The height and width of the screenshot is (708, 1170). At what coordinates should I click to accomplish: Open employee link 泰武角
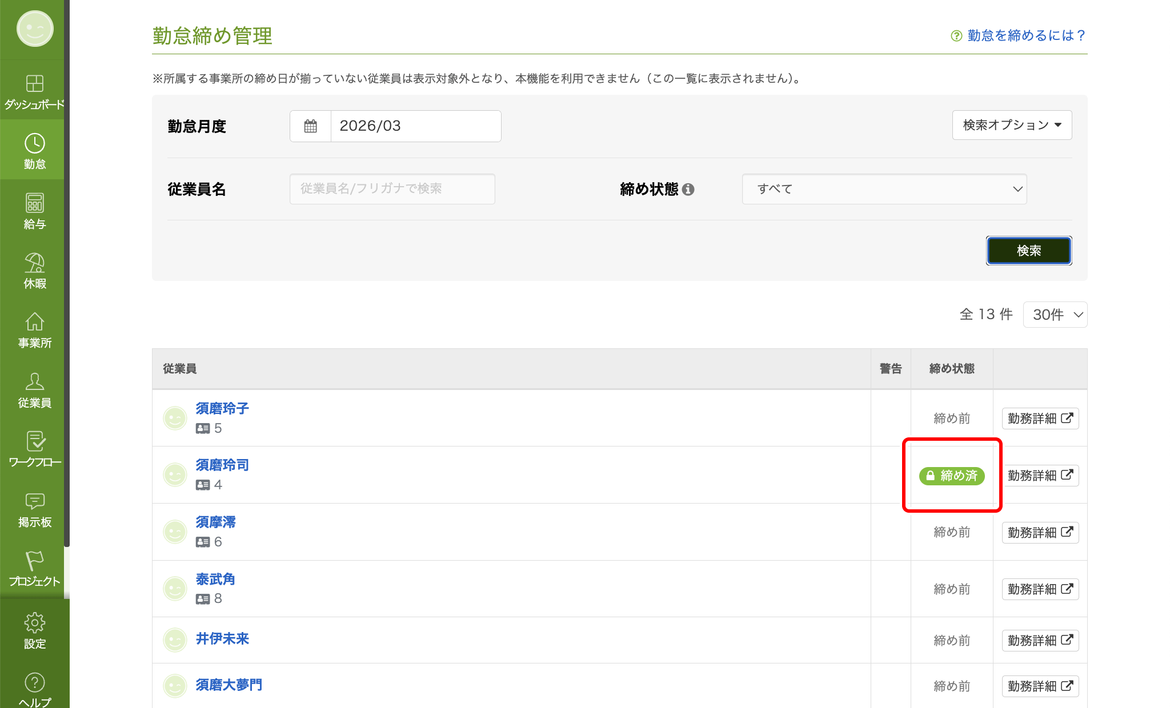click(215, 579)
